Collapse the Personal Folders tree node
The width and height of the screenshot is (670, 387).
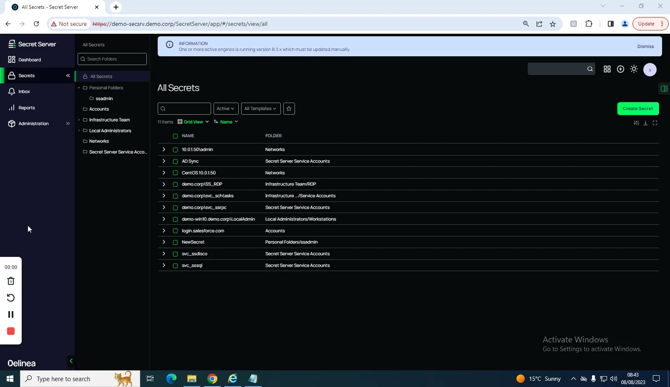pos(79,88)
